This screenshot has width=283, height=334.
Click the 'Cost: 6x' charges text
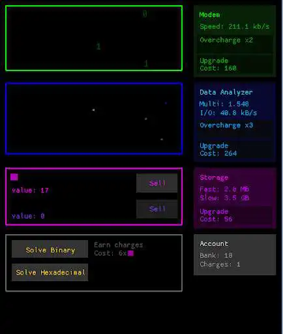(x=110, y=253)
